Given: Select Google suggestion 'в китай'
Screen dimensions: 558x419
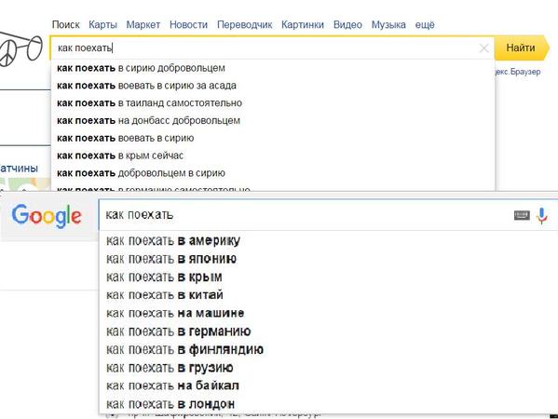Looking at the screenshot, I should point(328,295).
